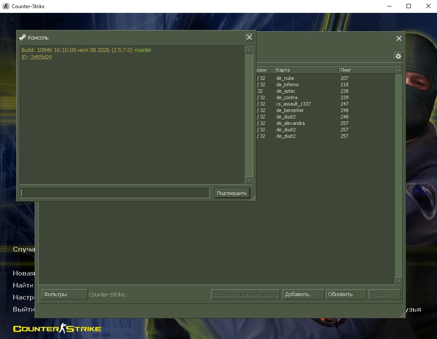Click the Случа... main menu item
This screenshot has height=339, width=437.
pos(24,249)
